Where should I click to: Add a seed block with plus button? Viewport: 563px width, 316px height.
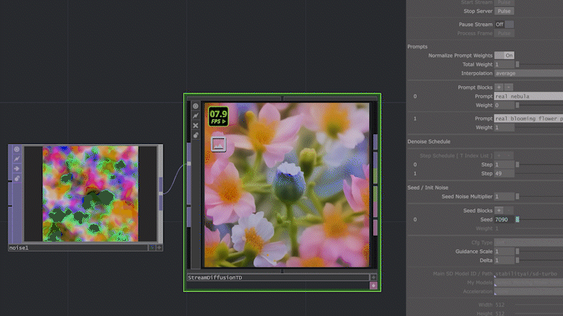(499, 210)
